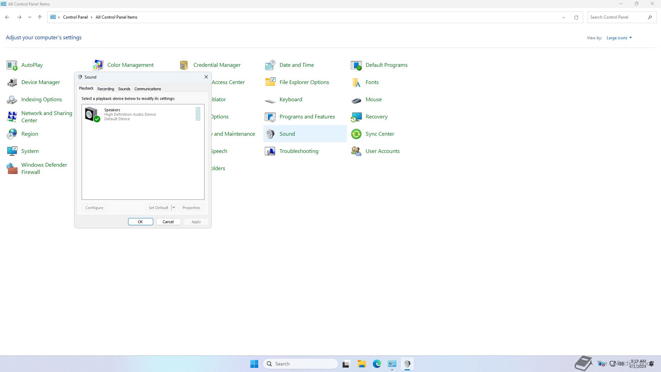Image resolution: width=661 pixels, height=372 pixels.
Task: Switch to the Communications tab
Action: 147,89
